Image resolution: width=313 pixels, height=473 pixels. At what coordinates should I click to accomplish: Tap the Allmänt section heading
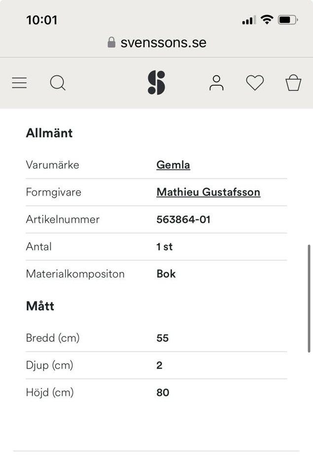pyautogui.click(x=49, y=133)
